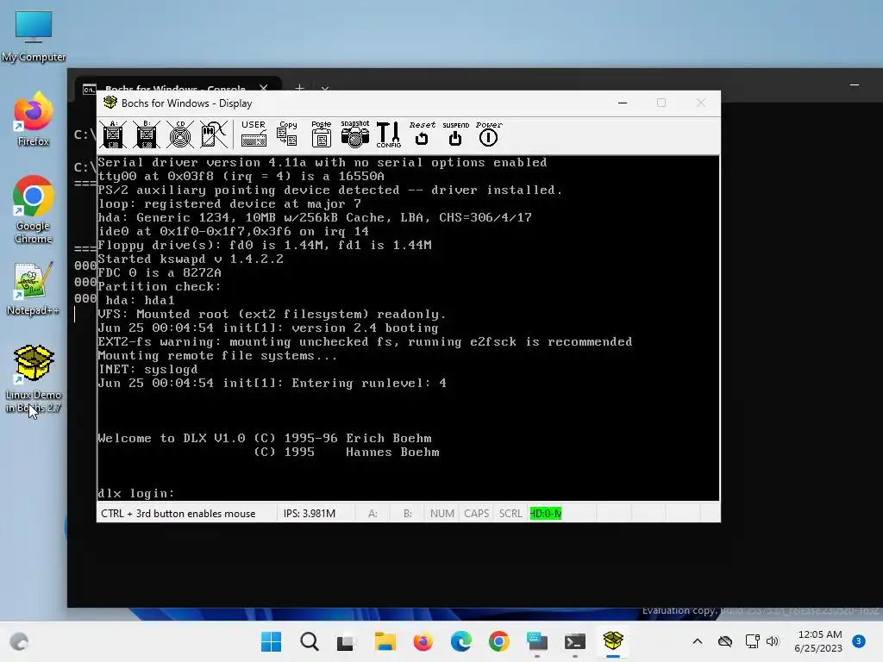Open Task View on the taskbar
This screenshot has height=662, width=883.
click(x=347, y=641)
